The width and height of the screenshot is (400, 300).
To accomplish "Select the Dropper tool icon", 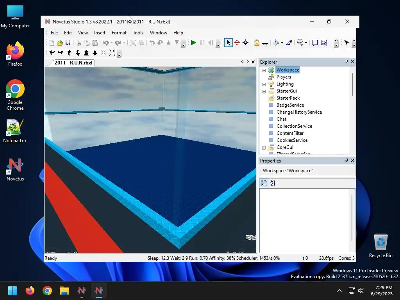I will pos(289,43).
